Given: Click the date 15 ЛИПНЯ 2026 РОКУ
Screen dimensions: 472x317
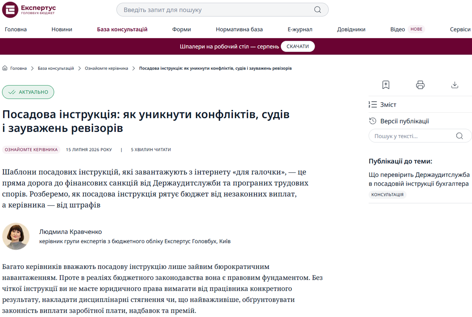Looking at the screenshot, I should [x=89, y=149].
